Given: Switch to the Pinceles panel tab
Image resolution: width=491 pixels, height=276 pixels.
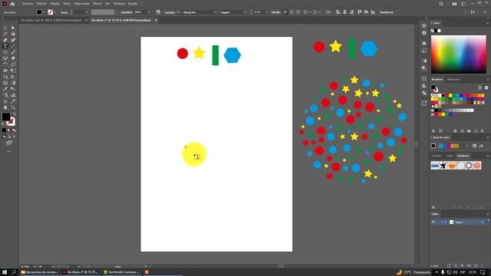Looking at the screenshot, I should pyautogui.click(x=437, y=156).
